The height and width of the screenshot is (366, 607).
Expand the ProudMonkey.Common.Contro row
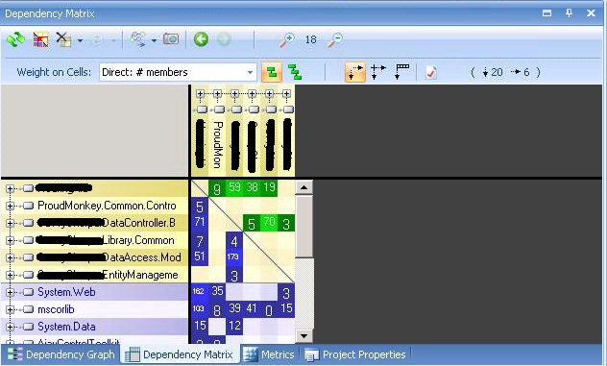tap(10, 206)
